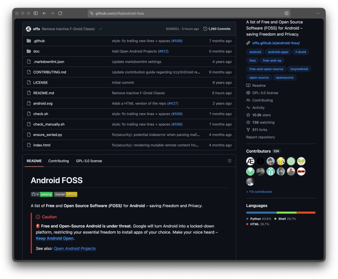Open the browser three-dots menu
This screenshot has height=279, width=338.
318,13
